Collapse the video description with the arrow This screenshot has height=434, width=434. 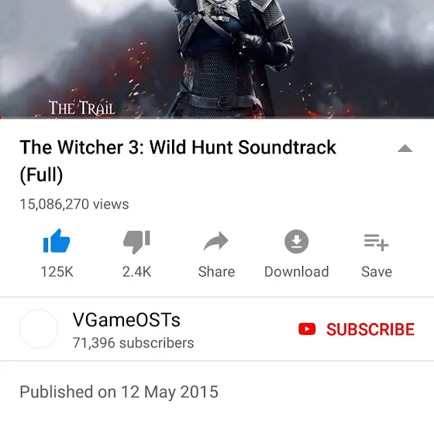click(x=405, y=149)
